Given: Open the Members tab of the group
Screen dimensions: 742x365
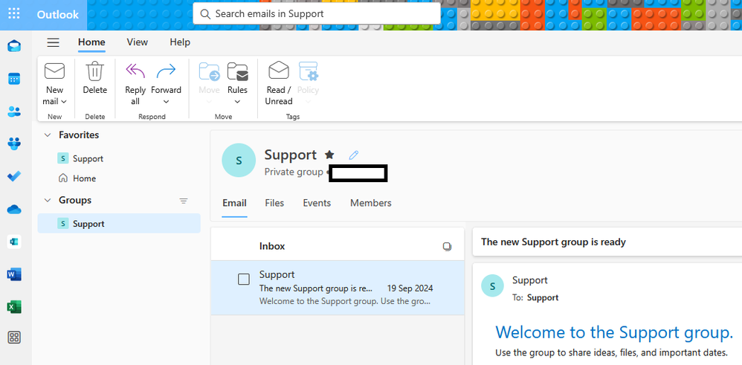Looking at the screenshot, I should click(371, 203).
